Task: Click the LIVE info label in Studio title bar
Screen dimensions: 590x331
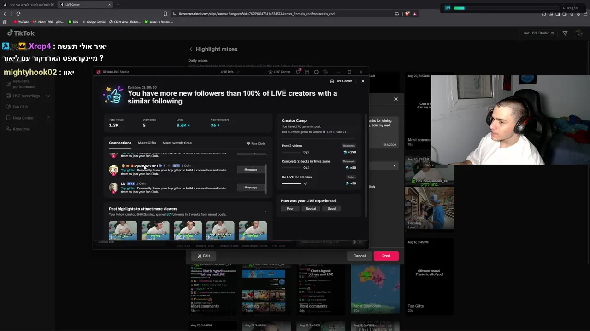Action: 227,72
